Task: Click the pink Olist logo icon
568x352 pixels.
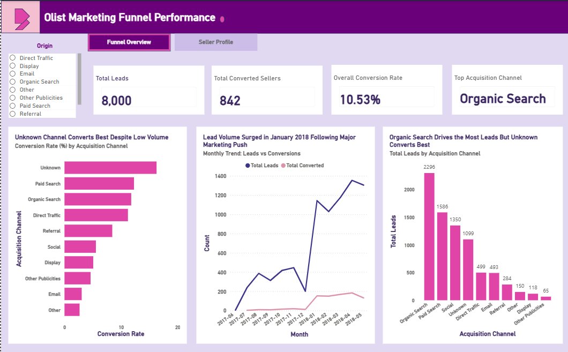Action: coord(22,19)
